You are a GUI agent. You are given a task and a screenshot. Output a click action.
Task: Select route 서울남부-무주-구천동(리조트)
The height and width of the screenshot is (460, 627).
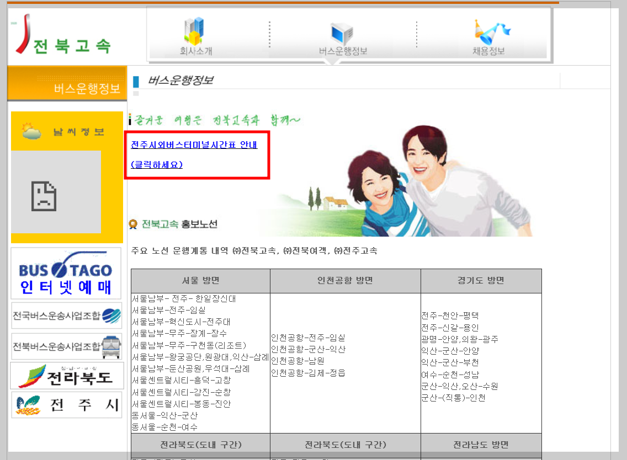[x=189, y=345]
